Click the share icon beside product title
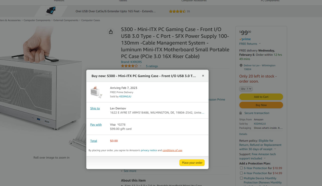Viewport: 322px width, 186px height. click(111, 32)
